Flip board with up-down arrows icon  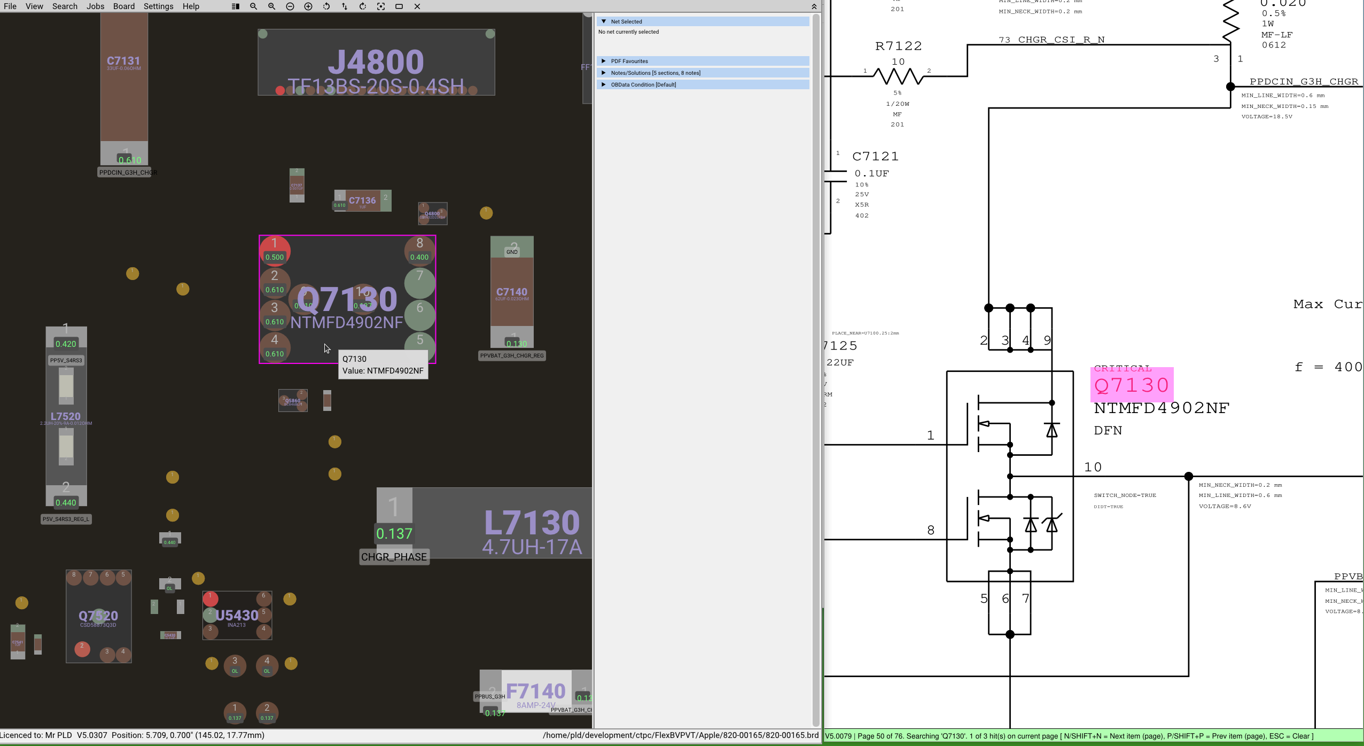[345, 6]
